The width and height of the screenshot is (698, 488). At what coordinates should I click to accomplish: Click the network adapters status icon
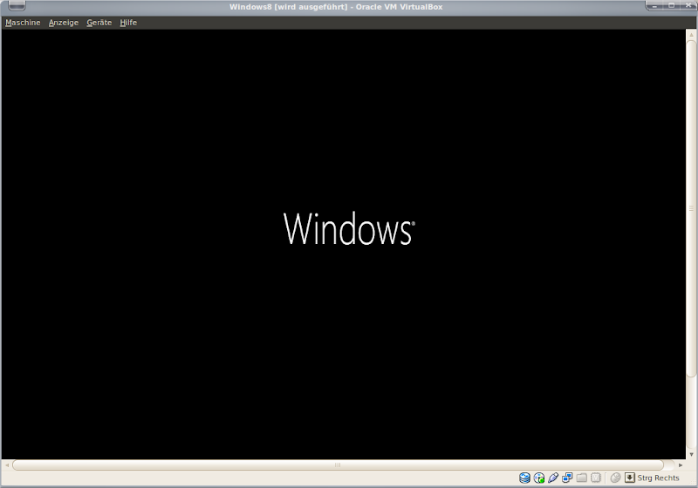tap(567, 478)
